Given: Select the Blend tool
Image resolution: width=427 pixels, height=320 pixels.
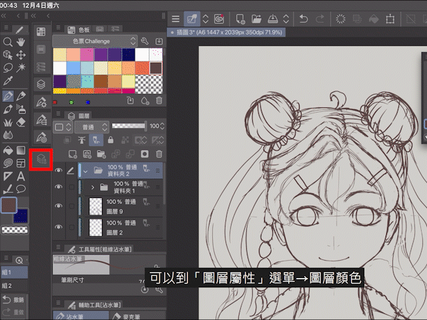Looking at the screenshot, I should [7, 135].
